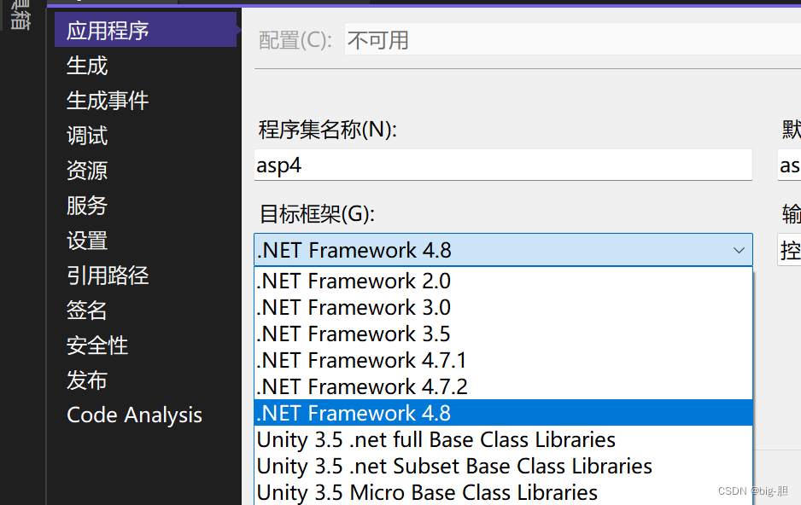
Task: Switch to the 发布 tab
Action: point(87,380)
